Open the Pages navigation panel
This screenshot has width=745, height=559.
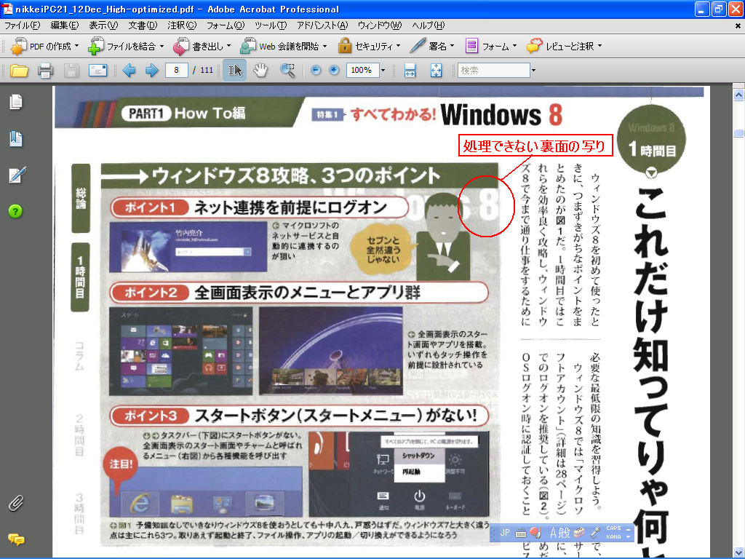(16, 102)
